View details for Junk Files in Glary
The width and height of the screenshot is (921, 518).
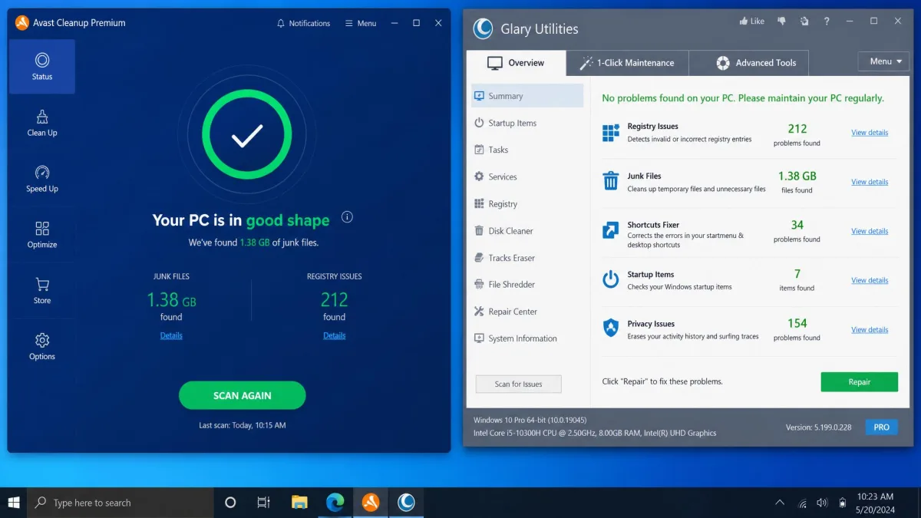pos(870,182)
